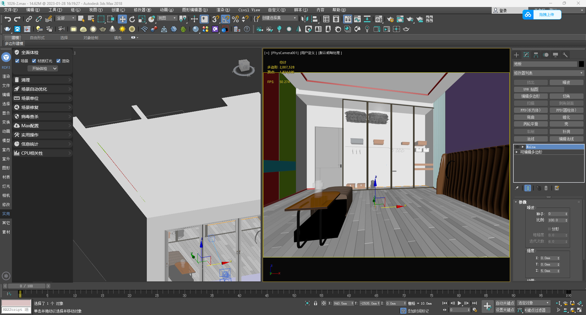Expand the 清理 section
The image size is (586, 315).
42,80
